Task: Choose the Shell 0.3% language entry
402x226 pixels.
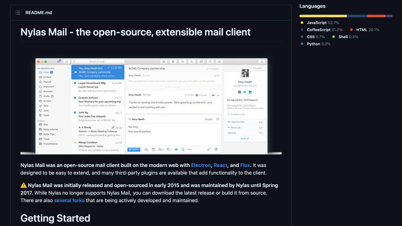Action: [x=345, y=37]
